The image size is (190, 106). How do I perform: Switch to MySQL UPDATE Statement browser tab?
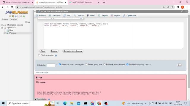84,2
